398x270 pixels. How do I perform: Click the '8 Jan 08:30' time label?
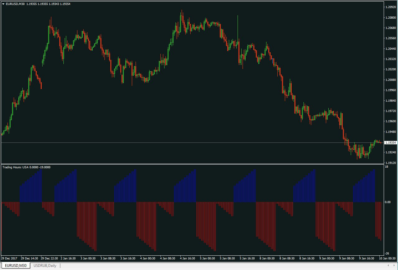[288, 258]
